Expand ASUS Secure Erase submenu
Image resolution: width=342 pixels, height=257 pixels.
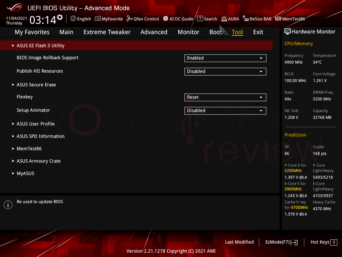pyautogui.click(x=36, y=85)
